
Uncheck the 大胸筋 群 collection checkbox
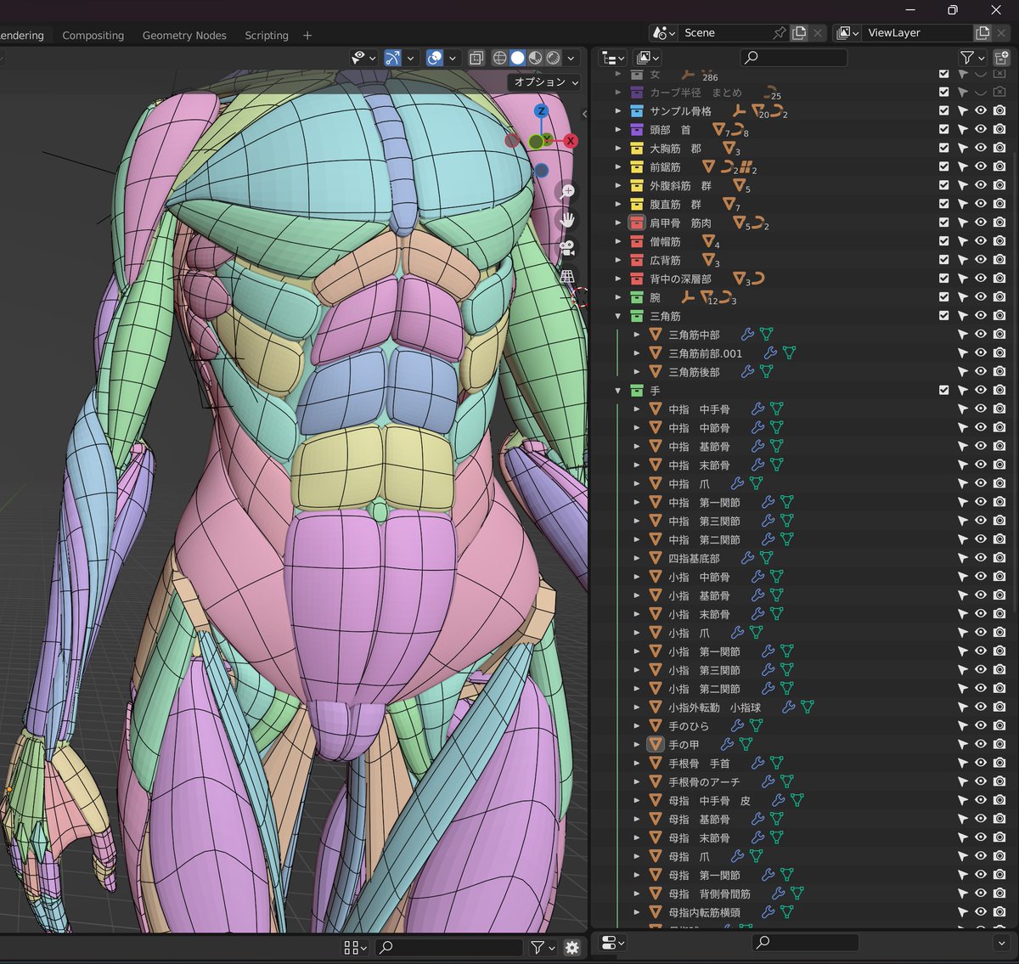click(943, 148)
